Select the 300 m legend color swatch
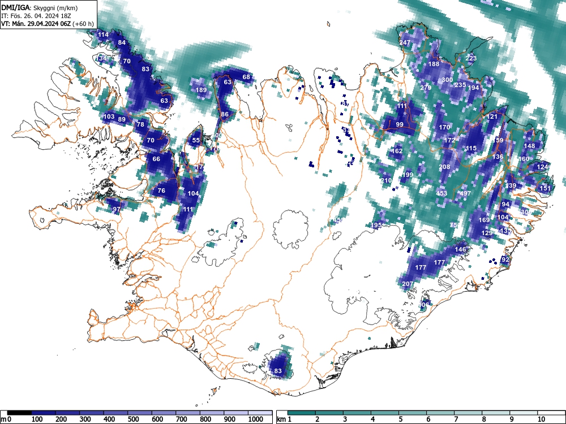 click(92, 413)
